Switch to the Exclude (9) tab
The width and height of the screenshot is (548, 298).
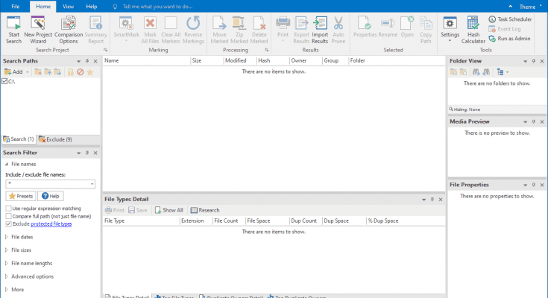[57, 139]
